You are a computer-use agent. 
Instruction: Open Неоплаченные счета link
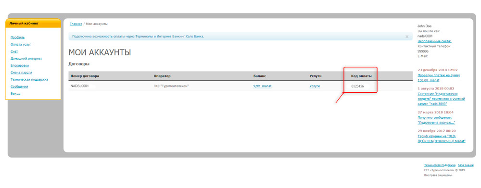(434, 41)
